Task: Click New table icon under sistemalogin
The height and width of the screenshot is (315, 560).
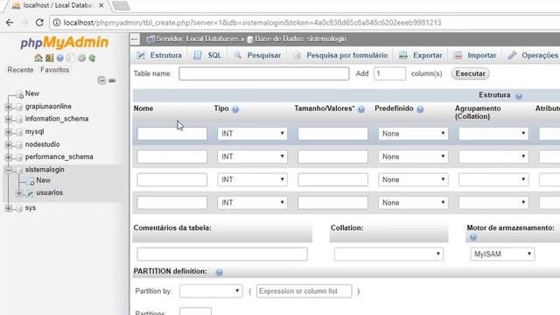Action: [x=31, y=181]
